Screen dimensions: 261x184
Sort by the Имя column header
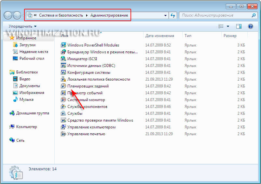tap(64, 36)
